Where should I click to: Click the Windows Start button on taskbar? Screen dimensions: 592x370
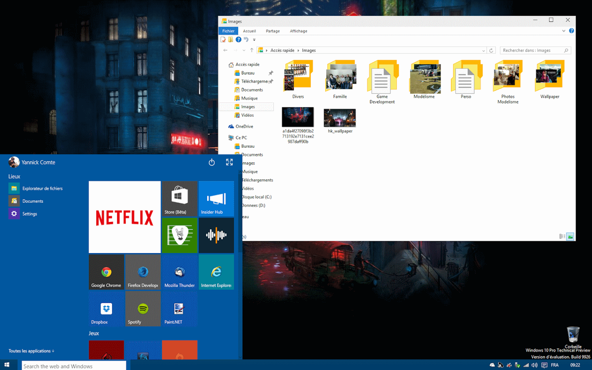coord(7,366)
